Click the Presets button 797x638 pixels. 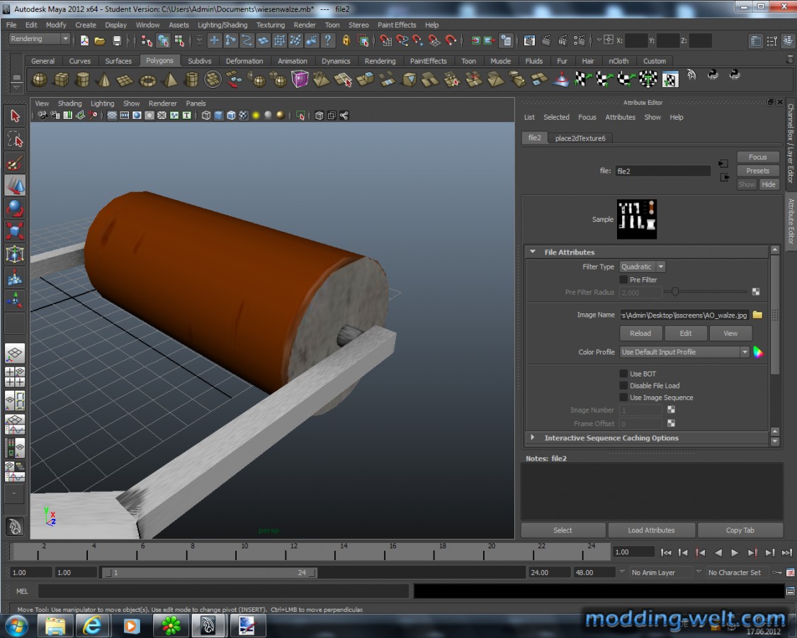[x=757, y=171]
